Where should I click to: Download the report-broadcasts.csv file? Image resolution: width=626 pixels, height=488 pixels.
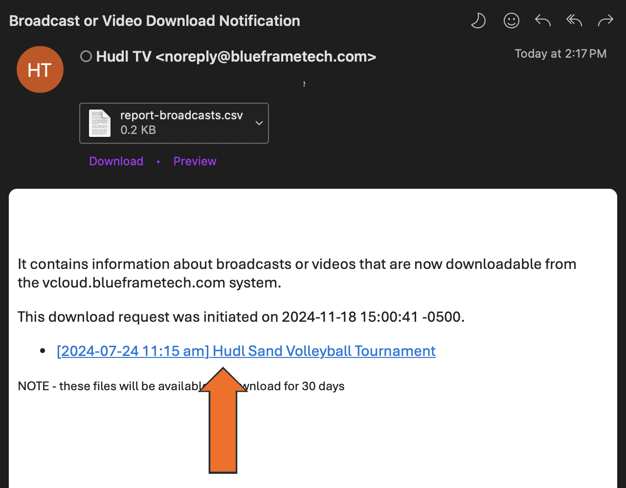coord(116,161)
